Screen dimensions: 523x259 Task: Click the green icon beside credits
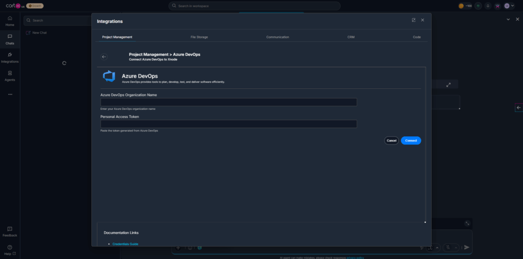[x=478, y=6]
